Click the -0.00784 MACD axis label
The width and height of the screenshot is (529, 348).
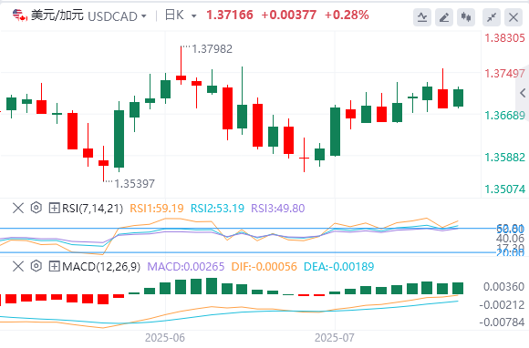[x=502, y=322]
